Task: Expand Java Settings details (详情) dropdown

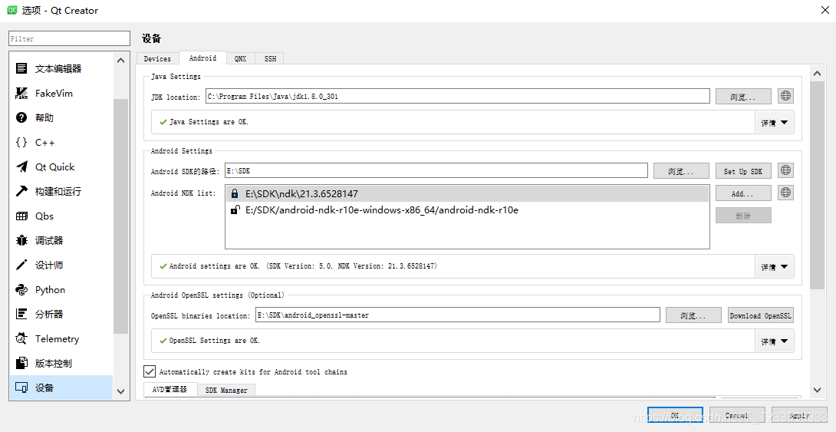Action: point(774,123)
